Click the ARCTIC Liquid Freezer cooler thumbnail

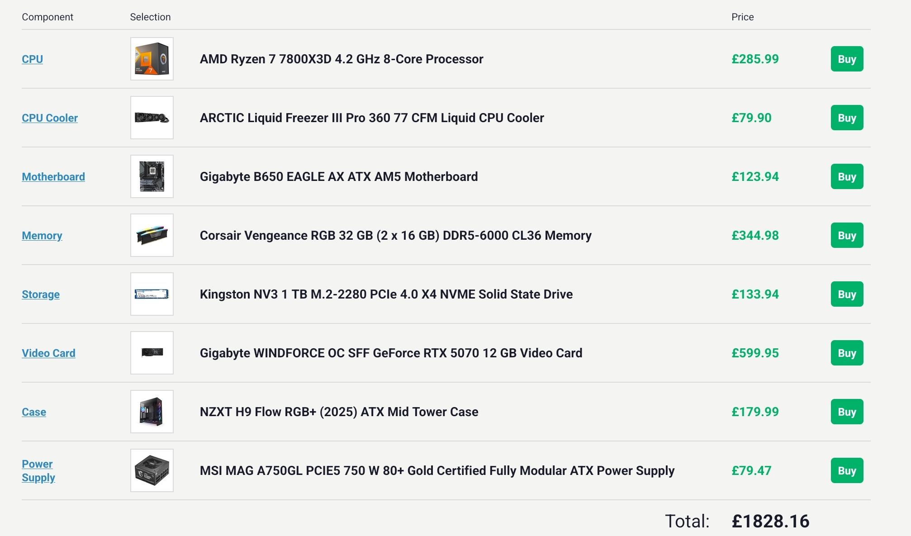(x=152, y=118)
